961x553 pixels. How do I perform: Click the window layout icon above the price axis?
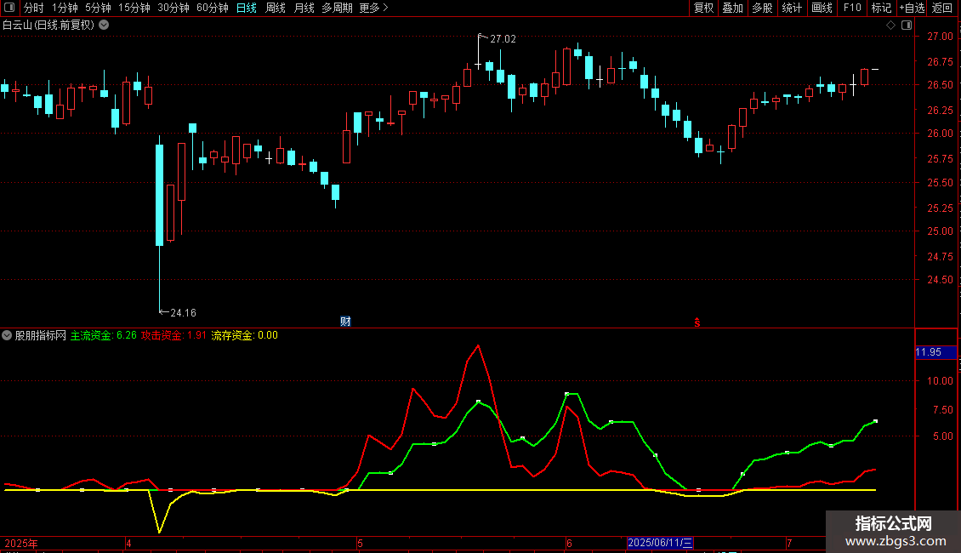[x=907, y=26]
